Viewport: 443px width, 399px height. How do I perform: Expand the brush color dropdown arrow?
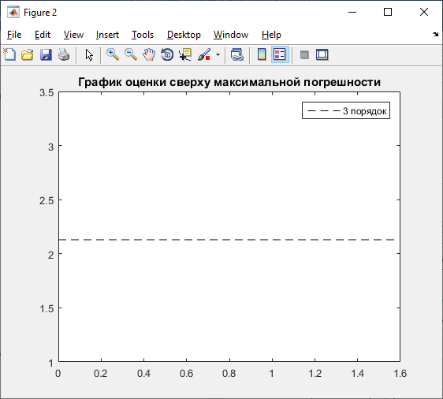218,54
